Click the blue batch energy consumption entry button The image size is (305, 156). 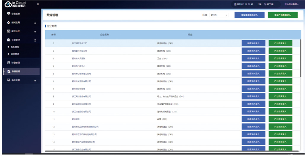pos(249,15)
